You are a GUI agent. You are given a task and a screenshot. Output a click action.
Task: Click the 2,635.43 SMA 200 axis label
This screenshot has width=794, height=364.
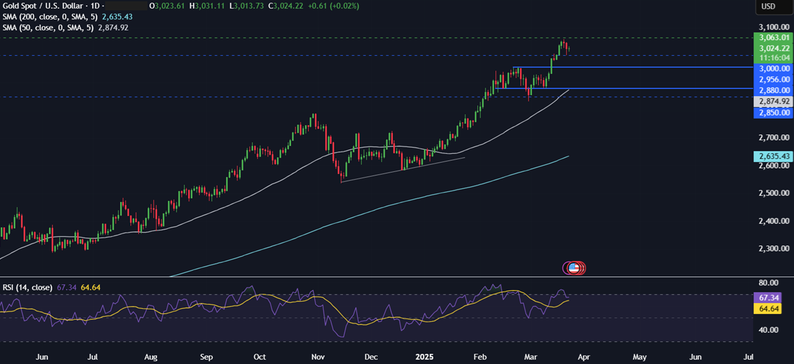coord(773,156)
